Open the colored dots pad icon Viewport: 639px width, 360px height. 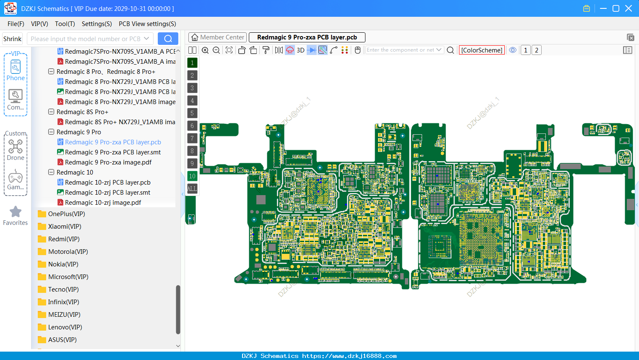point(344,50)
